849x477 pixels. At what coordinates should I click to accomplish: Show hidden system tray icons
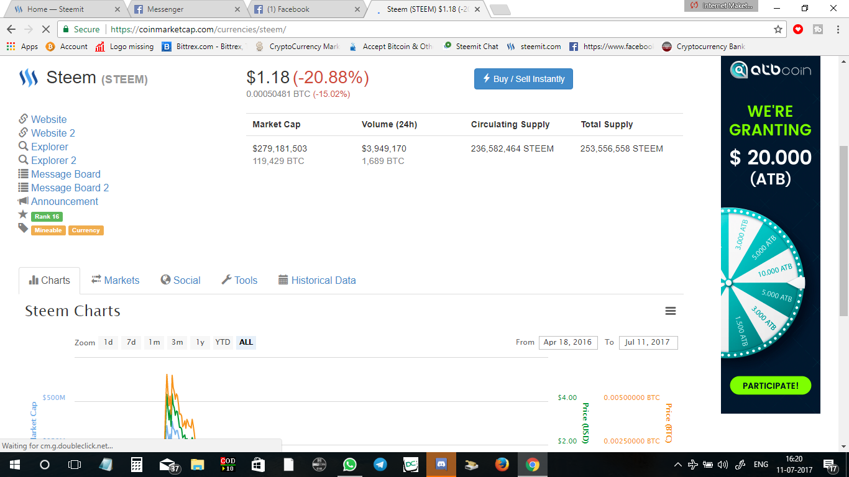point(678,465)
